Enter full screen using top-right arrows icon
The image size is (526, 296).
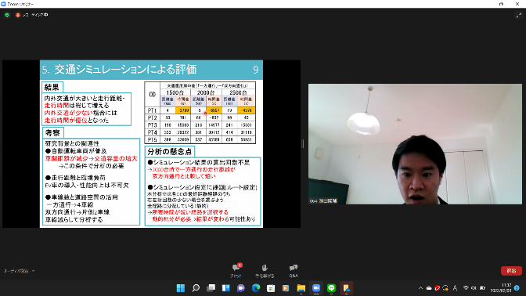coord(519,15)
